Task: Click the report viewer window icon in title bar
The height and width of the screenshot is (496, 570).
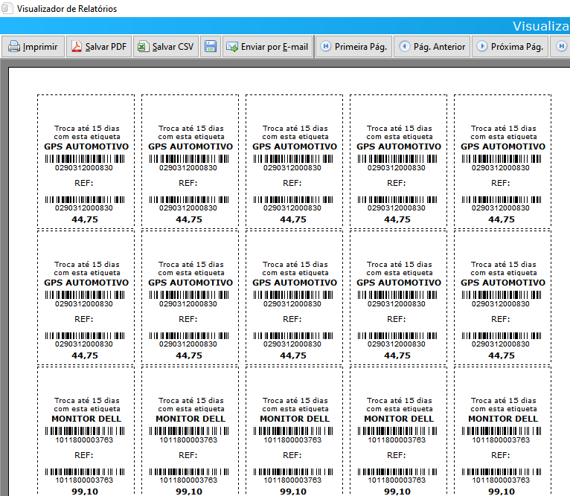Action: point(7,8)
